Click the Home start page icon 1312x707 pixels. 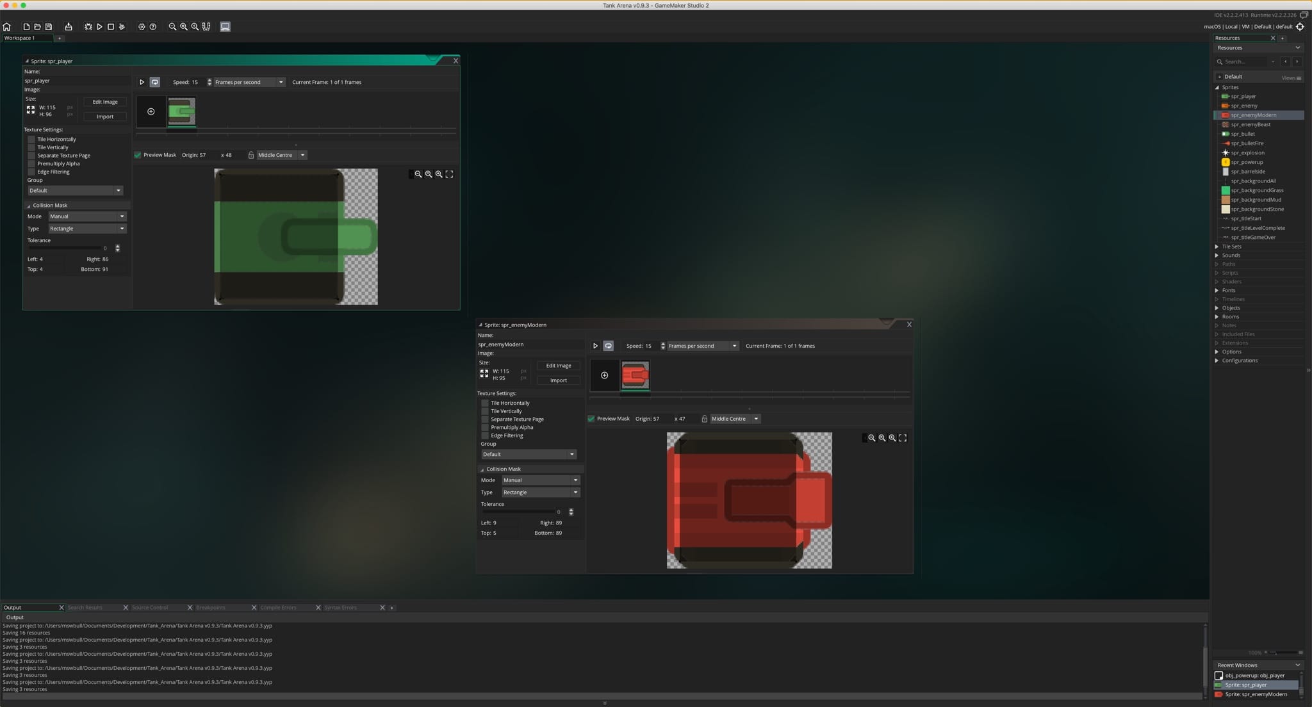tap(7, 27)
